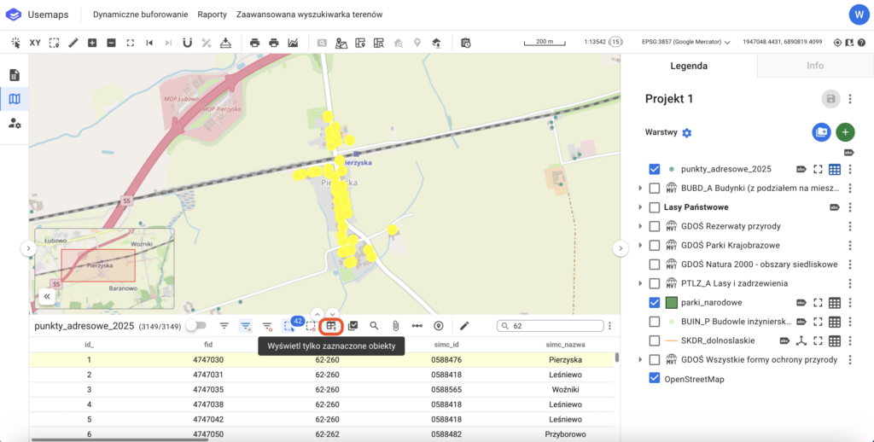Click the highlighted show-selected-objects-only table icon
The image size is (874, 442).
pyautogui.click(x=332, y=326)
